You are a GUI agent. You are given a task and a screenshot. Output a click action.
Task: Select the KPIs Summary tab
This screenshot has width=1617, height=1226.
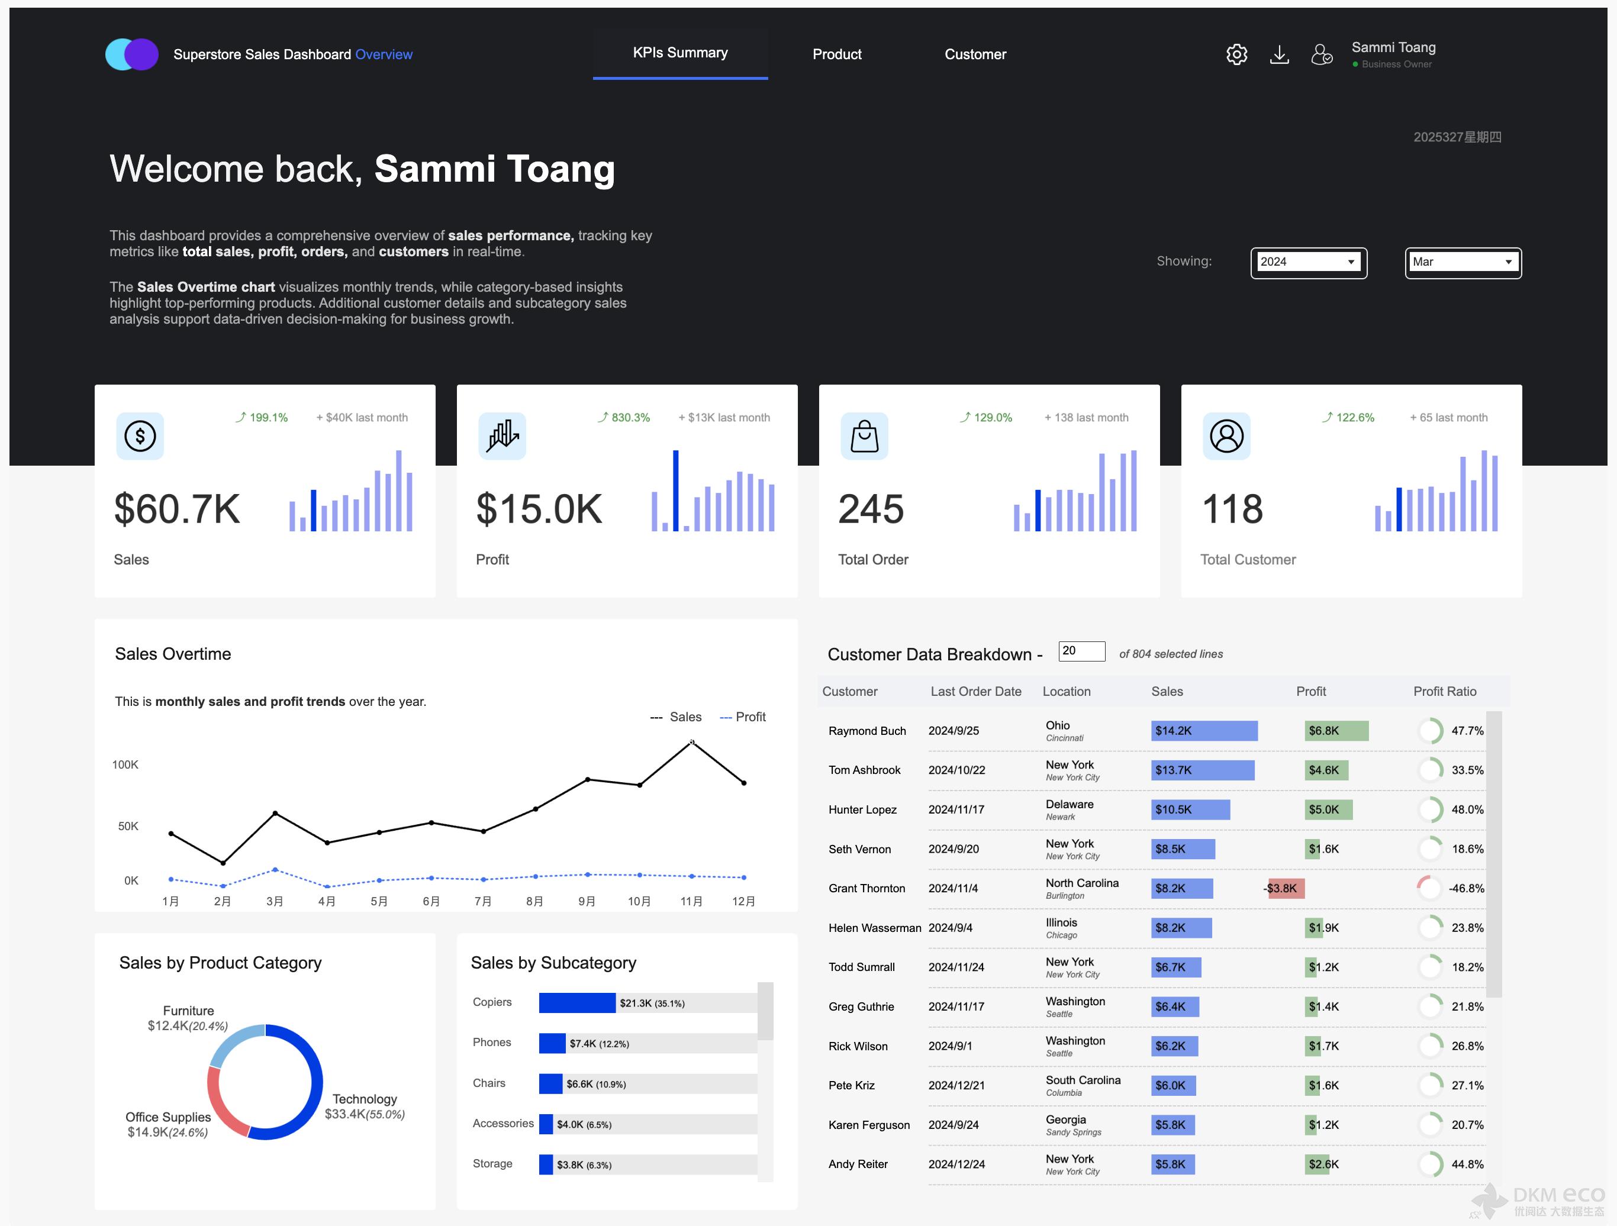pos(680,53)
